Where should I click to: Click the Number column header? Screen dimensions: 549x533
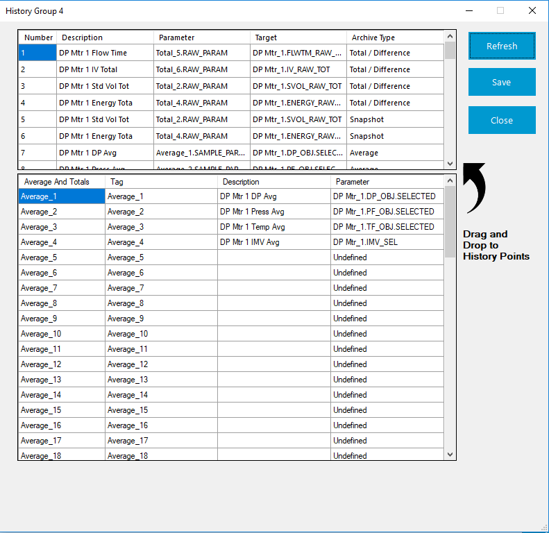pyautogui.click(x=37, y=37)
